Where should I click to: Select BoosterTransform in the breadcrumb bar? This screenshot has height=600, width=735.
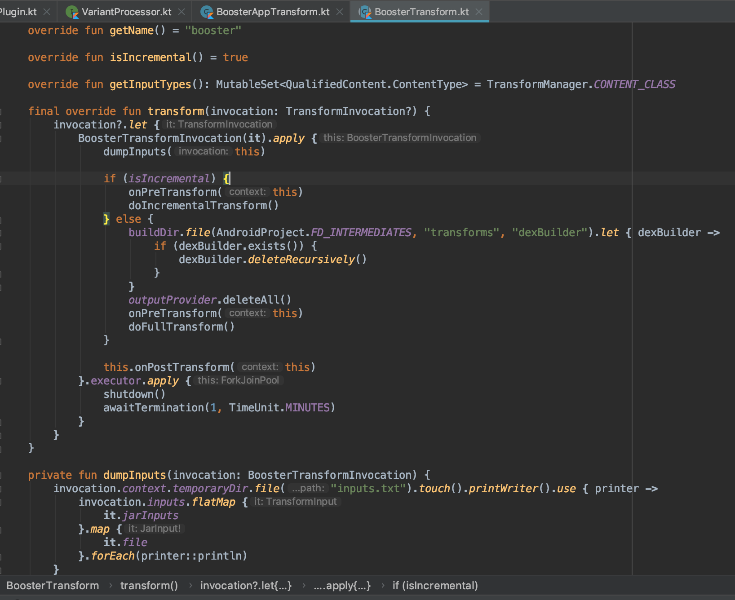point(53,586)
